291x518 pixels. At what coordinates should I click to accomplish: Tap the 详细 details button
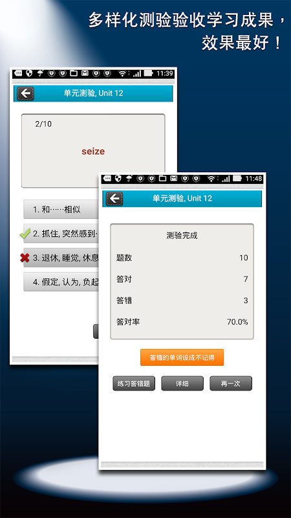point(182,383)
